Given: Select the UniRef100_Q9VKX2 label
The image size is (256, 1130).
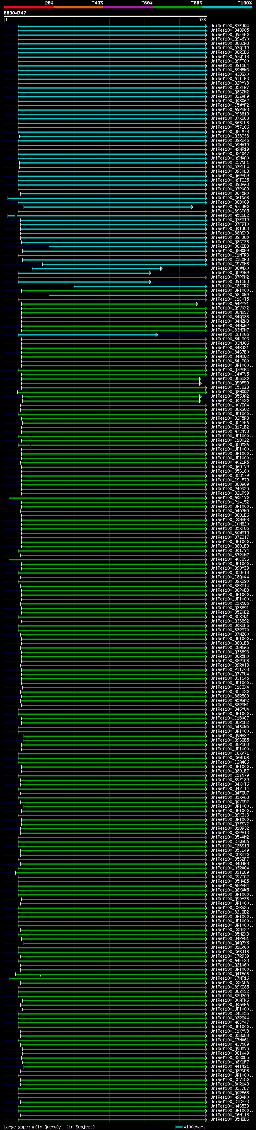Looking at the screenshot, I should point(230,308).
